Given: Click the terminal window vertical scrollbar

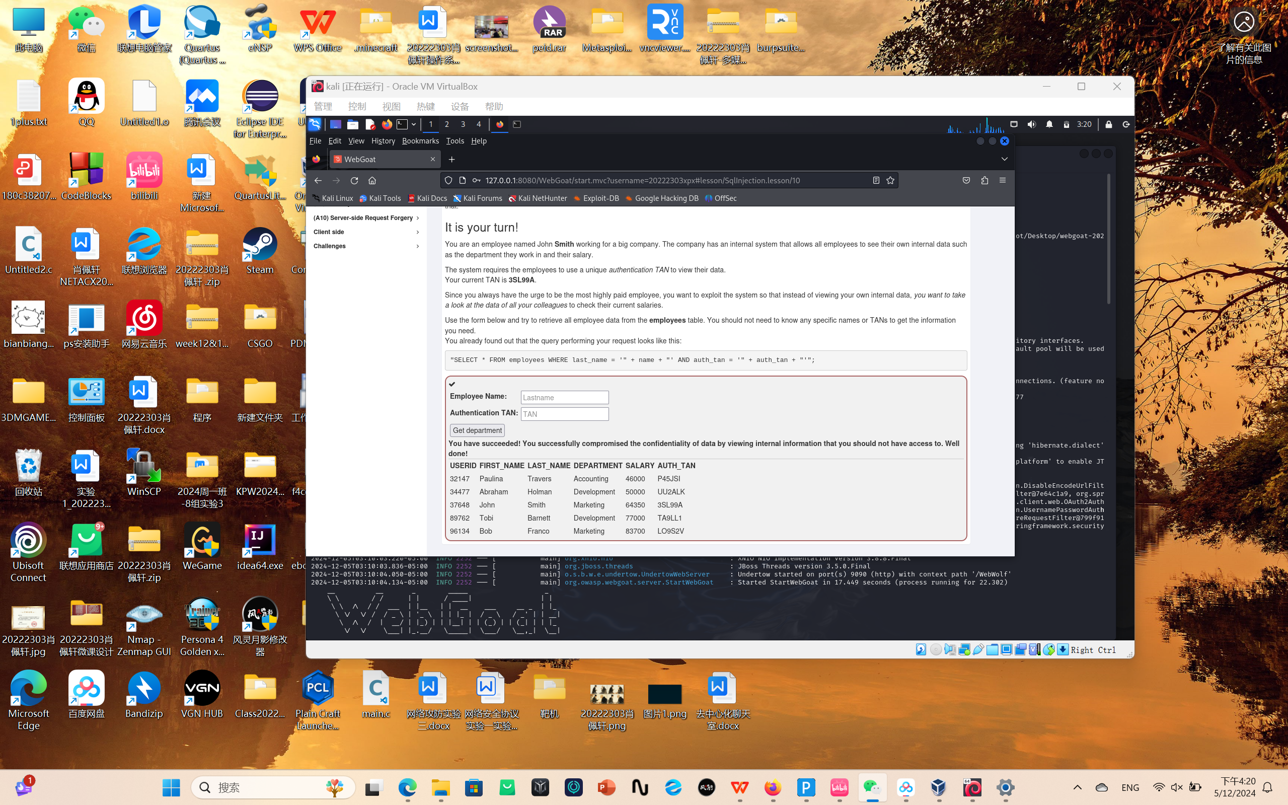Looking at the screenshot, I should click(1109, 240).
